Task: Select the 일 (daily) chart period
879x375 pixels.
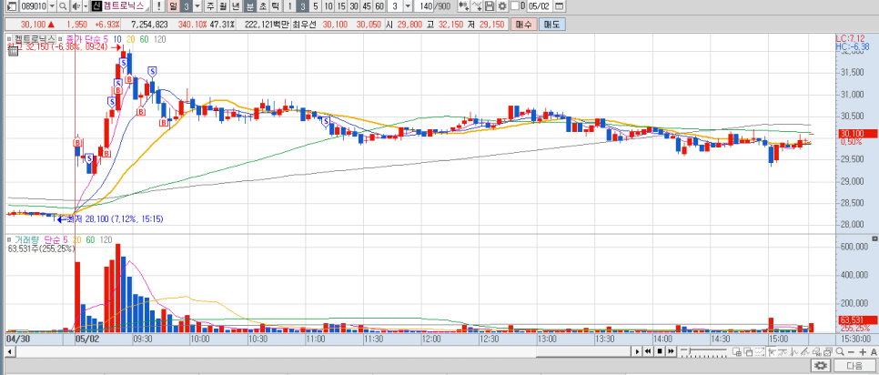Action: pyautogui.click(x=173, y=6)
